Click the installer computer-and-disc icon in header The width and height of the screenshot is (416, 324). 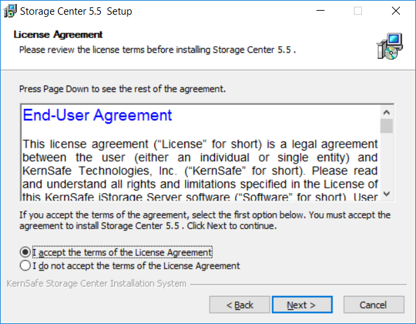[x=389, y=46]
